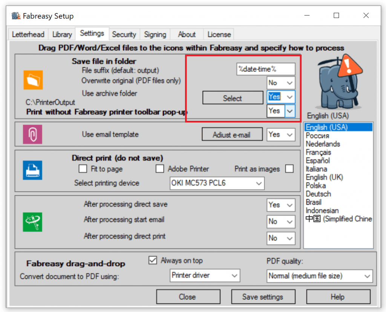Click the Fabreasy title bar app icon
The width and height of the screenshot is (386, 312).
(15, 16)
